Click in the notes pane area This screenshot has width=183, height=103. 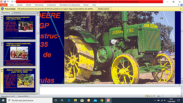tap(110, 90)
